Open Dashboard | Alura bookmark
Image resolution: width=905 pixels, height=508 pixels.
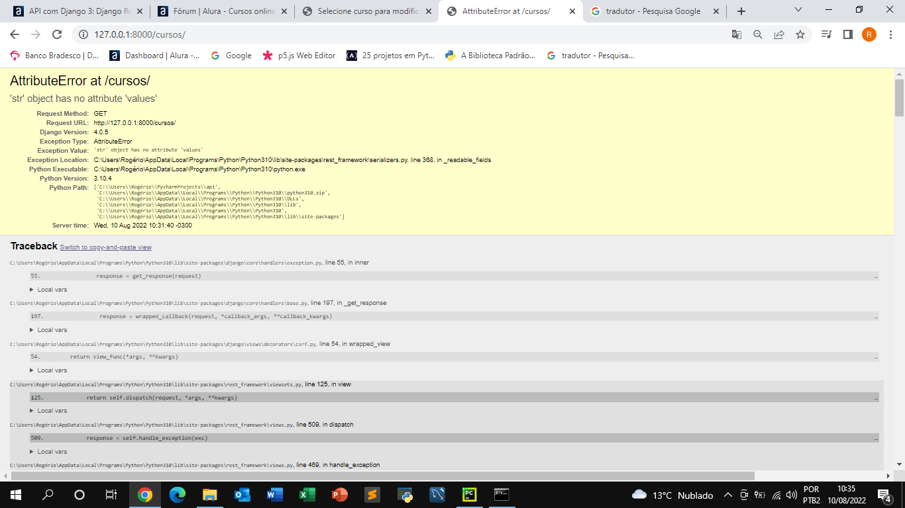[x=154, y=56]
